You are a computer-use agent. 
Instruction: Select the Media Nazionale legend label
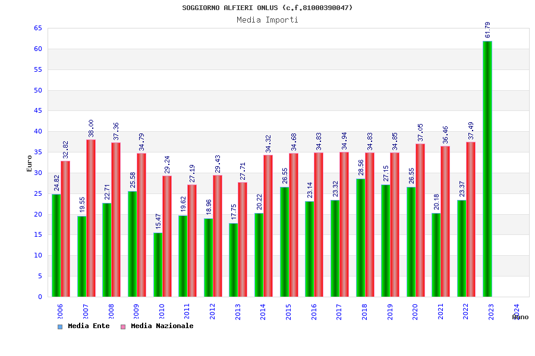pyautogui.click(x=162, y=326)
